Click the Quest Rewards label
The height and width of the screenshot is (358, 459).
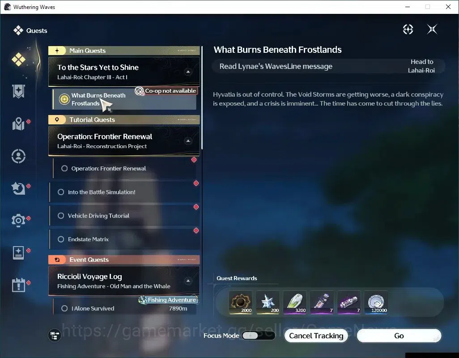[x=237, y=278]
